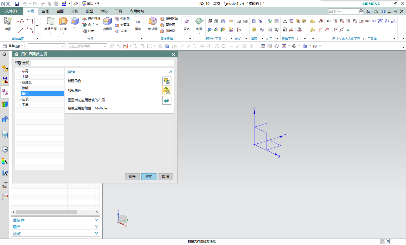Close the 用户界面首选项 dialog

(173, 54)
